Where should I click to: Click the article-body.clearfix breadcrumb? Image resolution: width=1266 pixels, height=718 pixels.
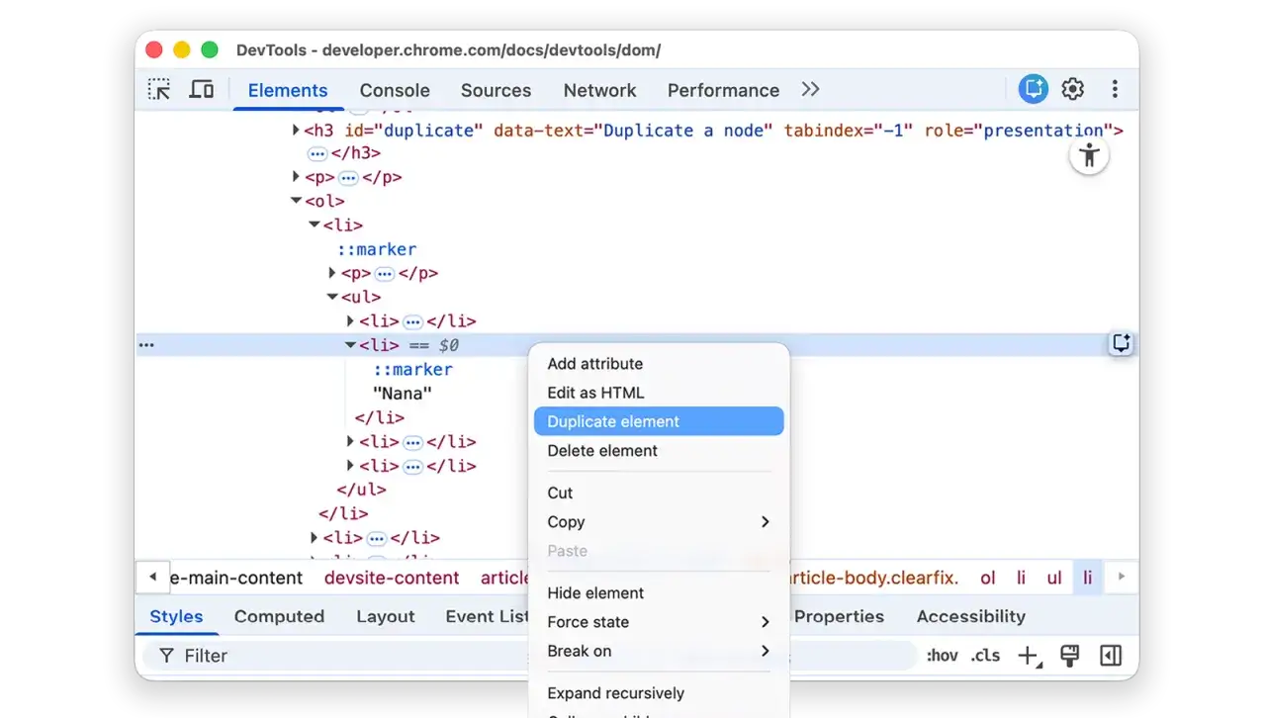point(874,578)
